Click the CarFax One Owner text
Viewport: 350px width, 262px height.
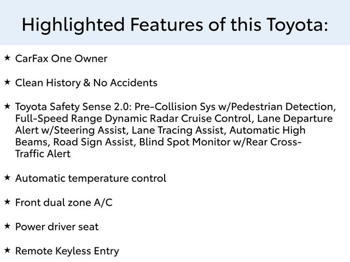click(61, 58)
